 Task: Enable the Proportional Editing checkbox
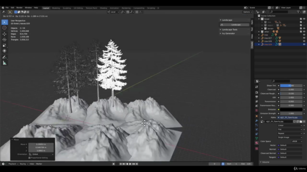point(29,158)
